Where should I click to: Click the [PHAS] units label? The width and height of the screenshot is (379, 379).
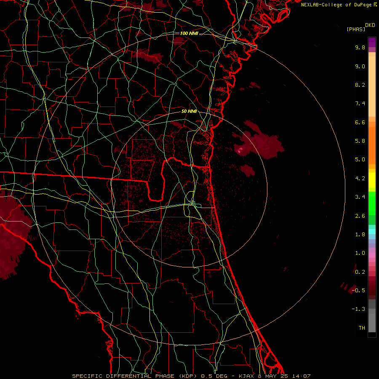coord(356,29)
